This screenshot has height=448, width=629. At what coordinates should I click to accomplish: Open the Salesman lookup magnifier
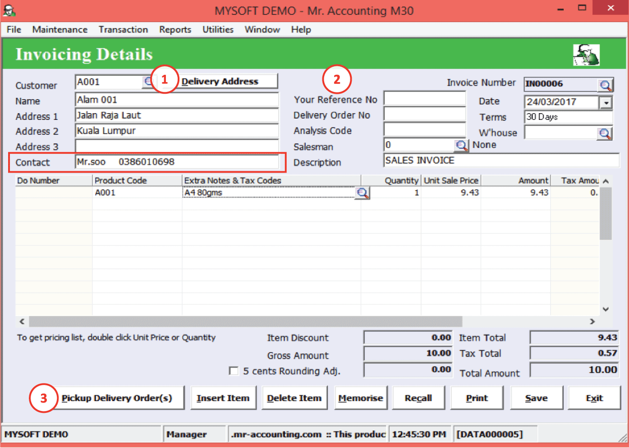click(x=461, y=146)
